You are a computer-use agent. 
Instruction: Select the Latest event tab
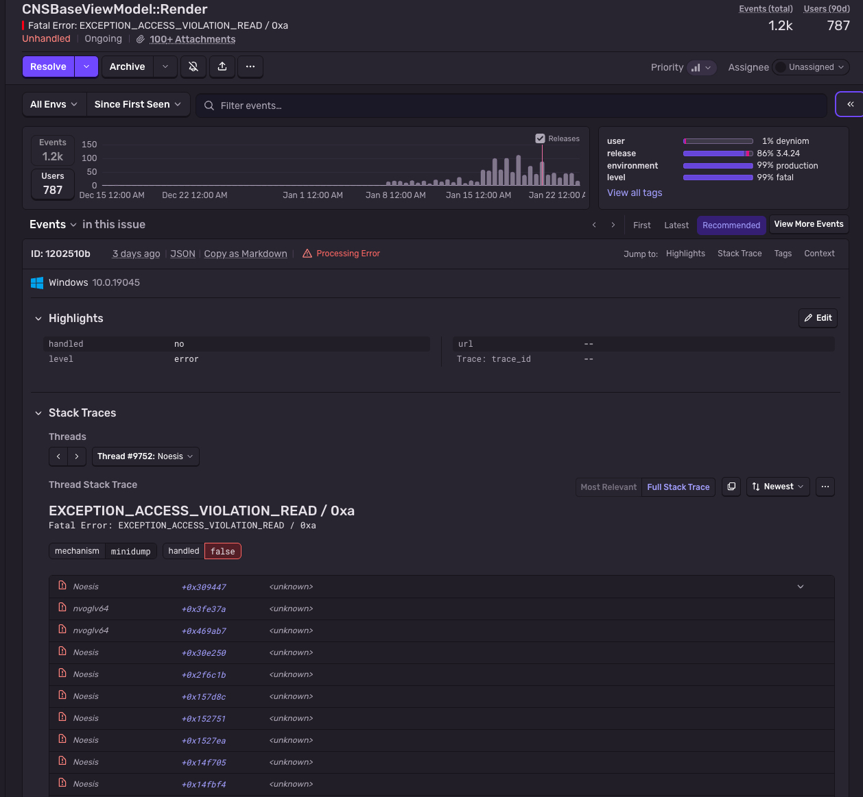pyautogui.click(x=676, y=225)
